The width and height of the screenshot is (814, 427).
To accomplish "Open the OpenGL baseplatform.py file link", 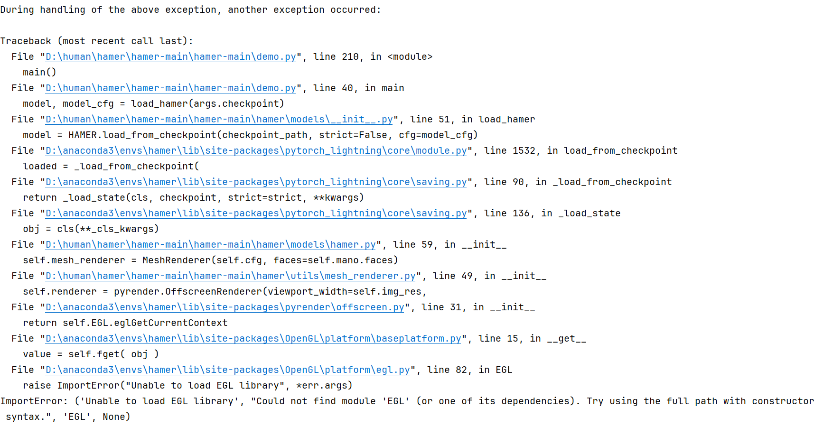I will (x=253, y=339).
